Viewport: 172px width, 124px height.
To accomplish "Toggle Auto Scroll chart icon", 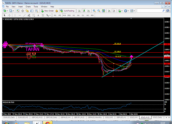I will (109, 11).
